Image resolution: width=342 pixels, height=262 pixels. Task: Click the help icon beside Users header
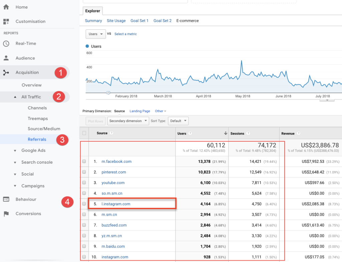pyautogui.click(x=190, y=133)
